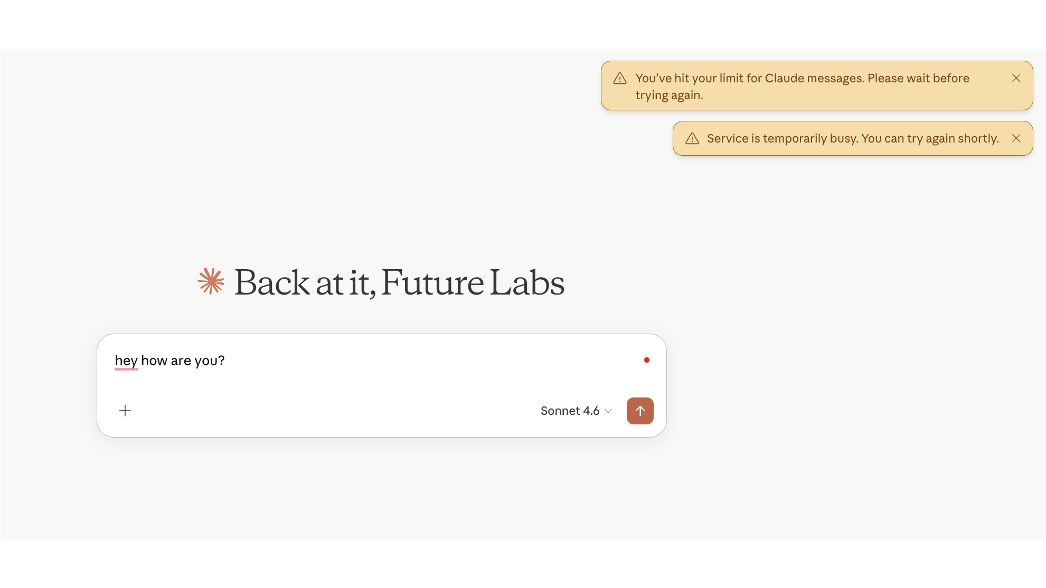Open the Sonnet 4.6 model selector

(570, 411)
